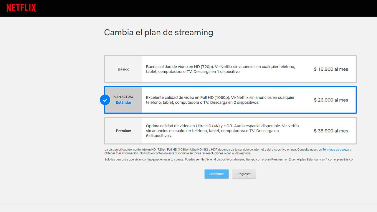
Task: Click the Premium plan name
Action: [x=123, y=131]
